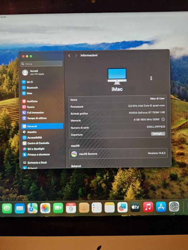Open Calendar from the Dock

[71, 208]
